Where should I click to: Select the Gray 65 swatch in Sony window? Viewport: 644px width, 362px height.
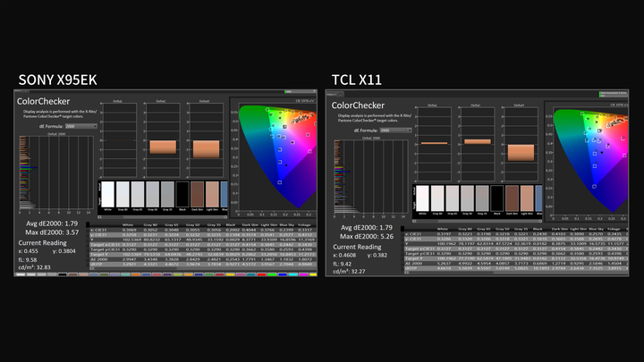[x=138, y=195]
